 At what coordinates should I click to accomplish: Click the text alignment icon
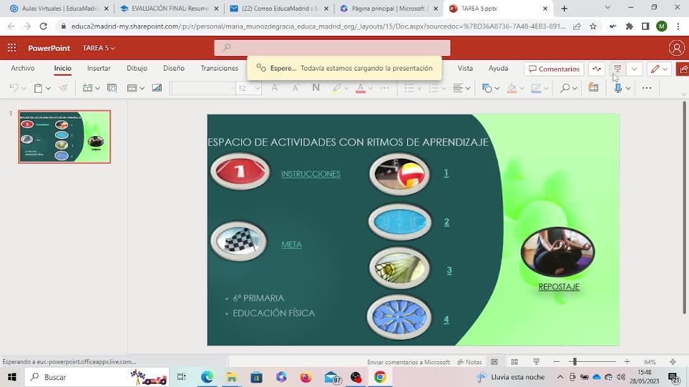458,88
